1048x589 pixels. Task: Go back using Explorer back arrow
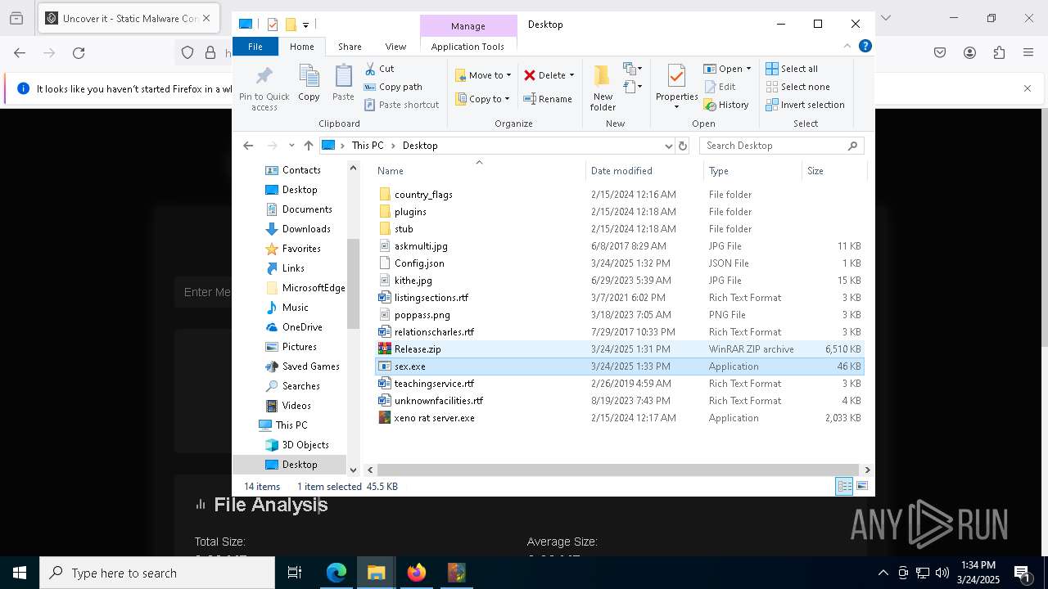click(x=248, y=146)
